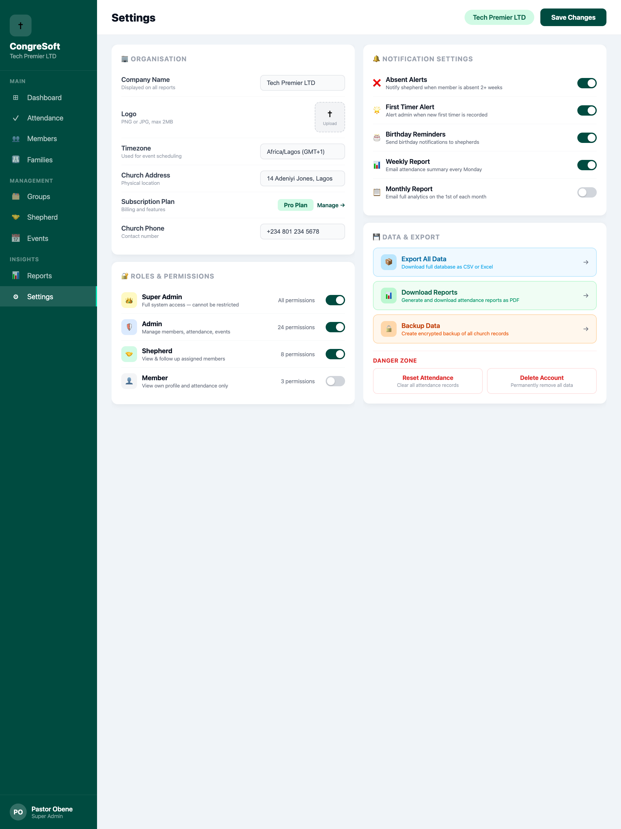Click the Tech Premier LTD badge
This screenshot has width=621, height=829.
499,18
